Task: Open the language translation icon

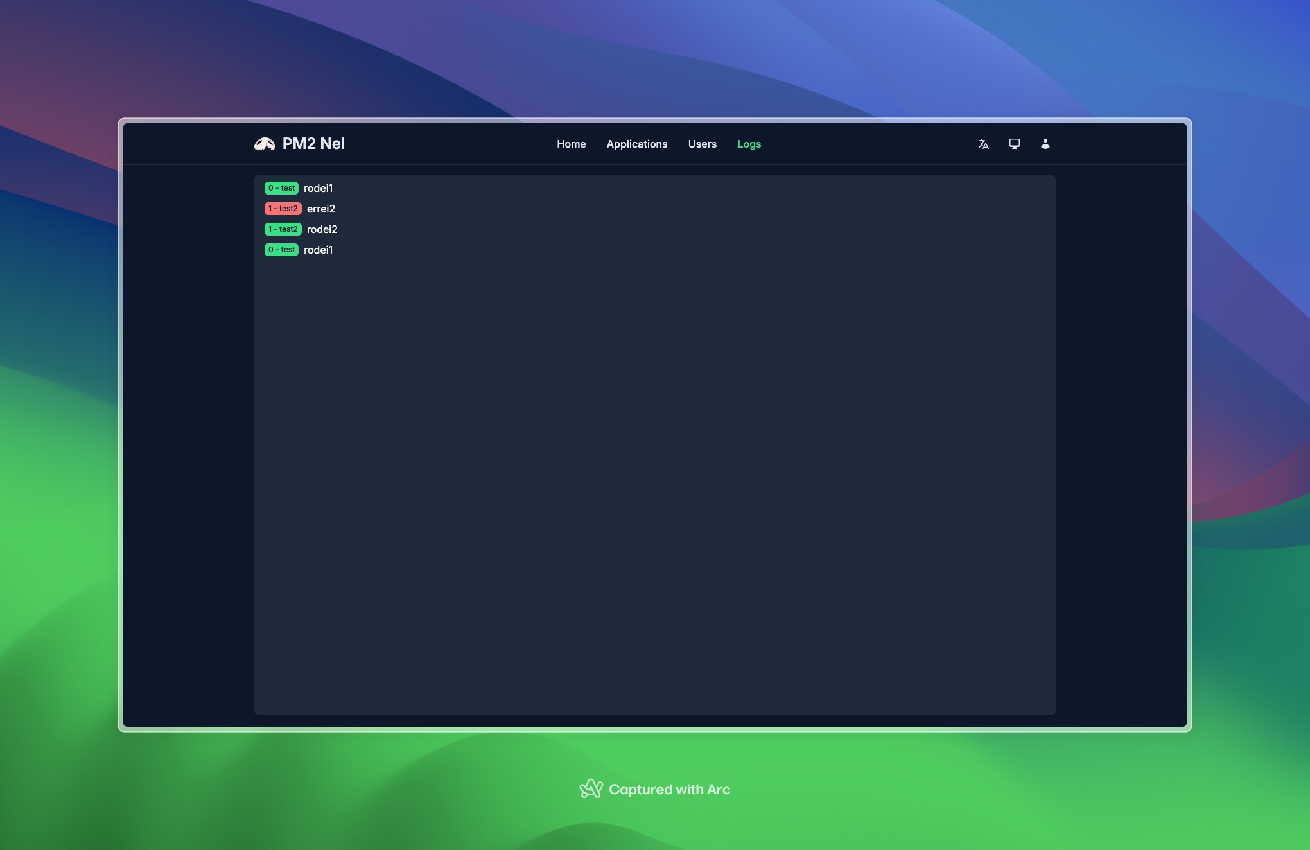Action: tap(983, 144)
